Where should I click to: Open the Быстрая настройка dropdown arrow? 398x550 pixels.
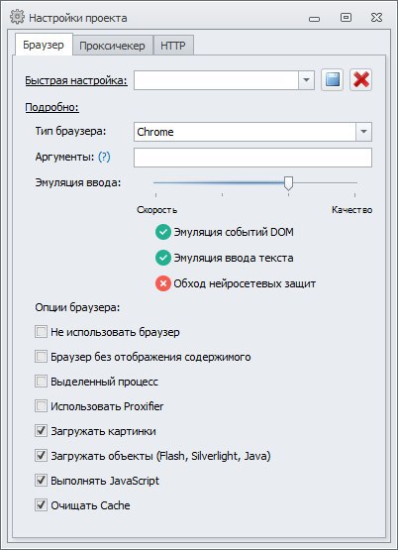[x=306, y=80]
